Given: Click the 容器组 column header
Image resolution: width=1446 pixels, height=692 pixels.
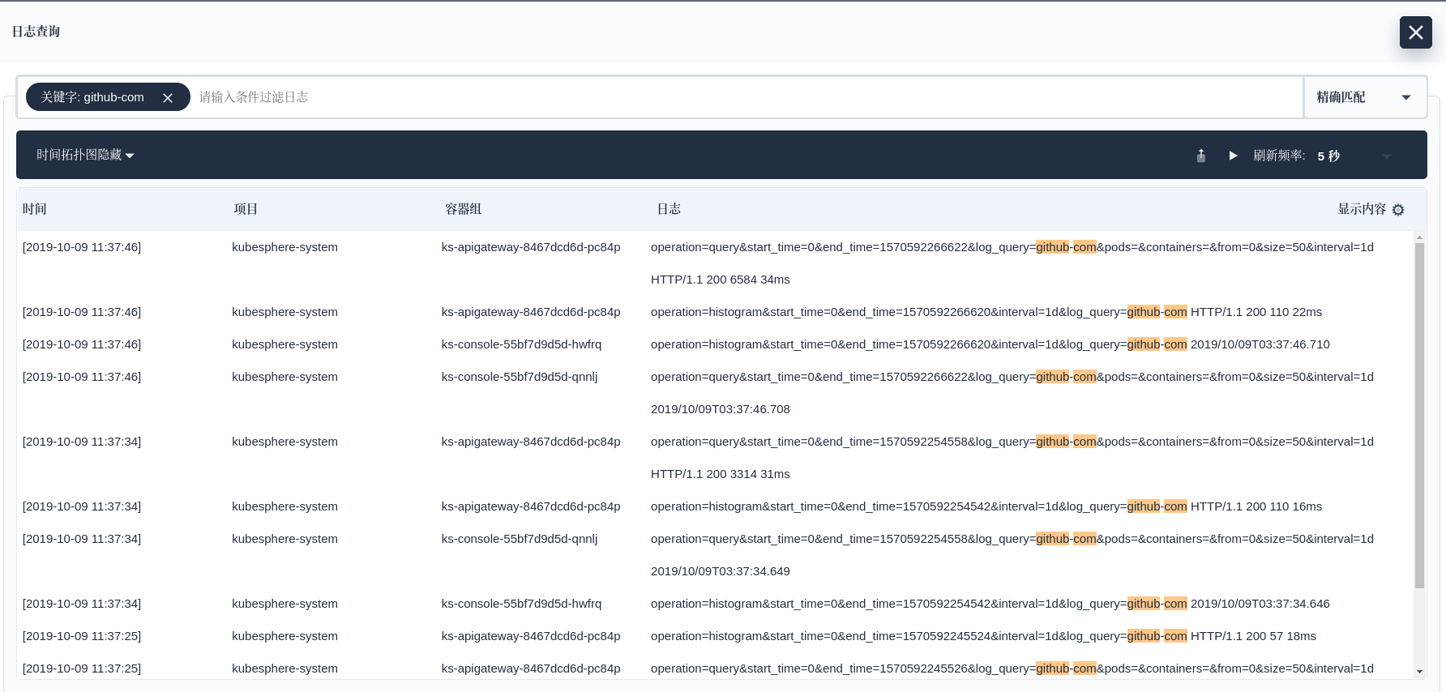Looking at the screenshot, I should (464, 209).
